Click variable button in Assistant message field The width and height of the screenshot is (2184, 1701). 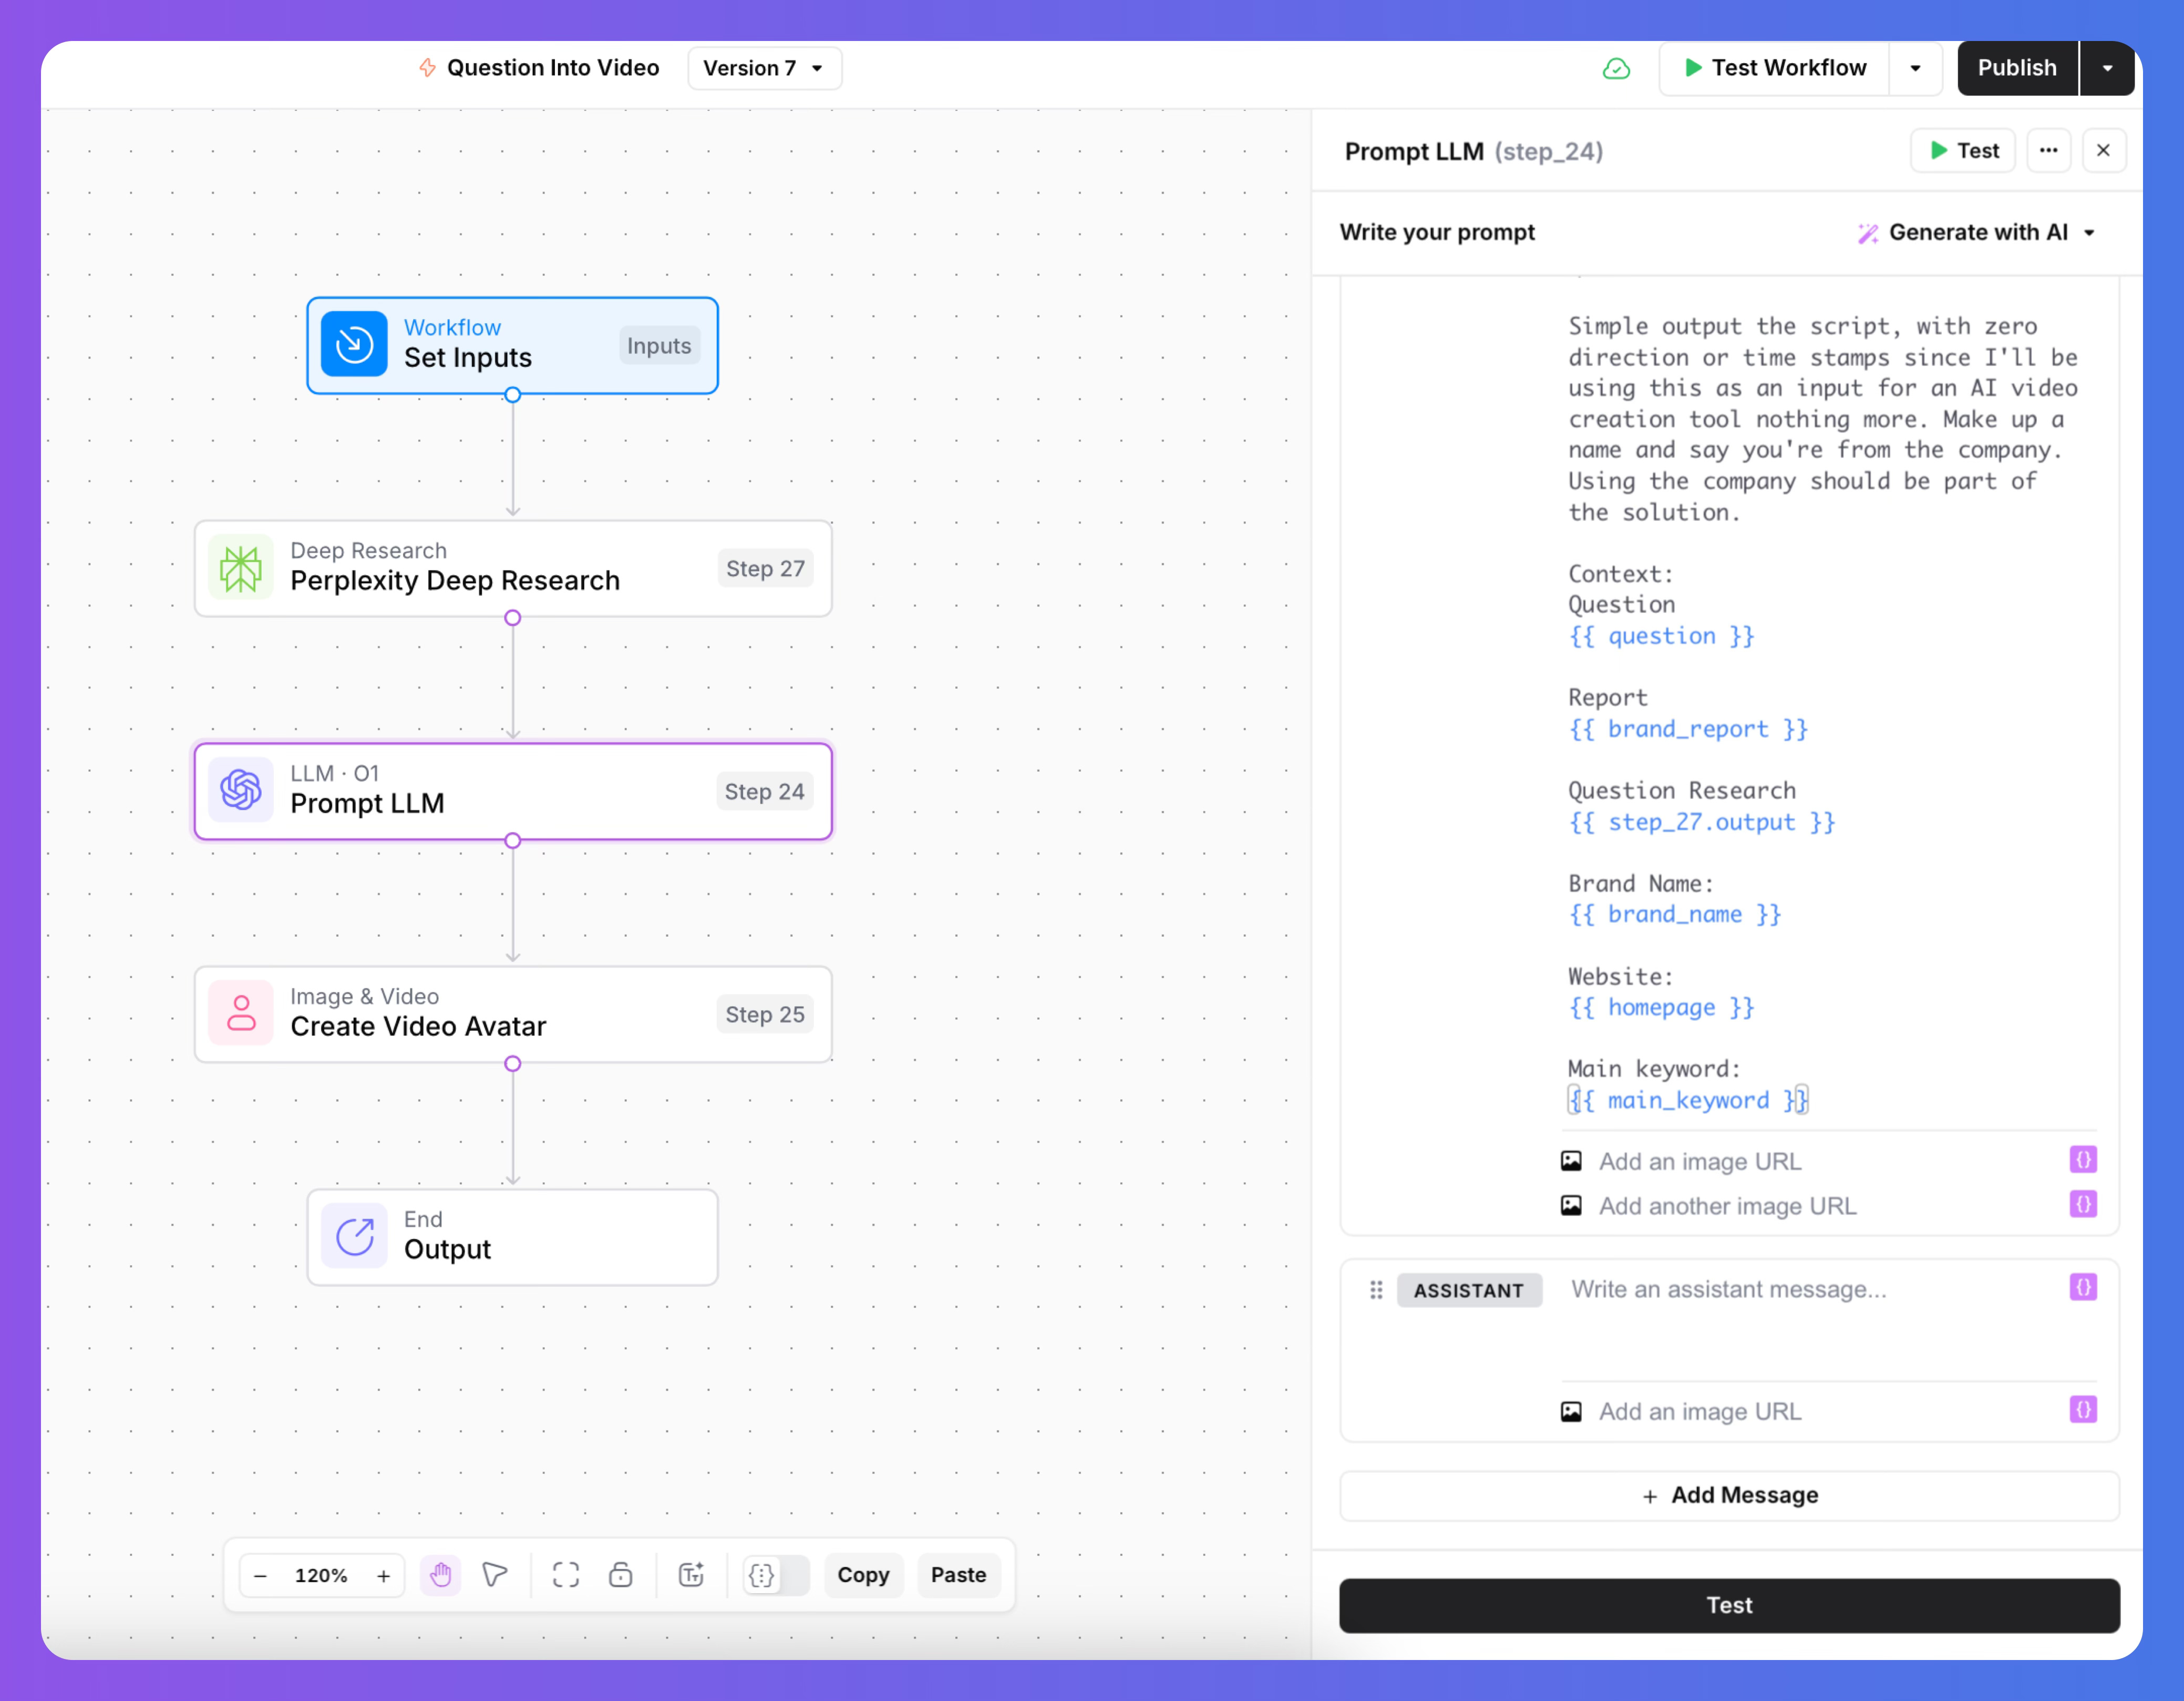coord(2082,1287)
